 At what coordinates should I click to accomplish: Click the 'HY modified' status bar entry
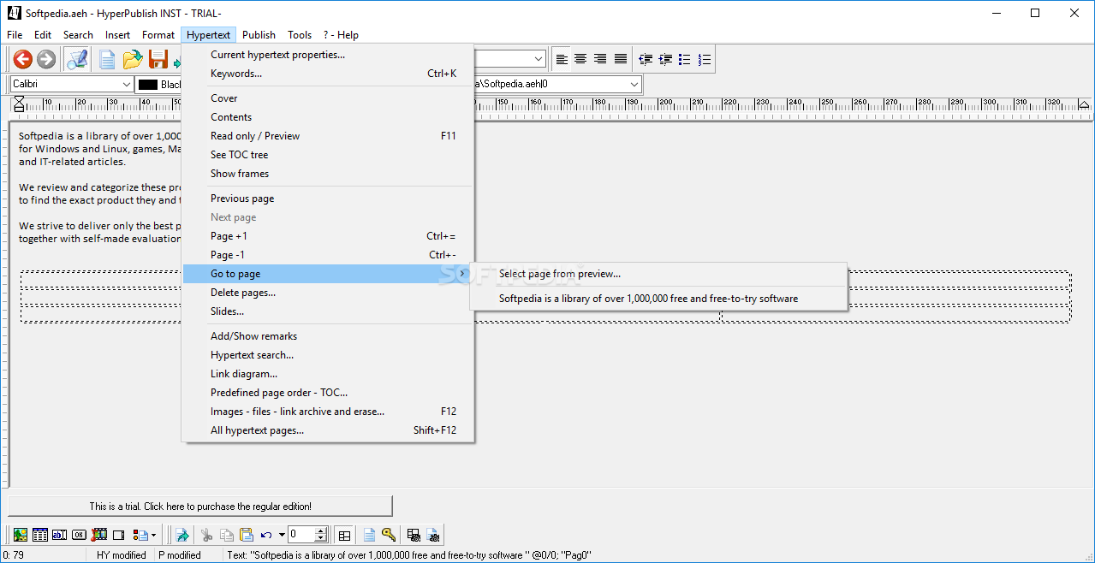pyautogui.click(x=122, y=555)
